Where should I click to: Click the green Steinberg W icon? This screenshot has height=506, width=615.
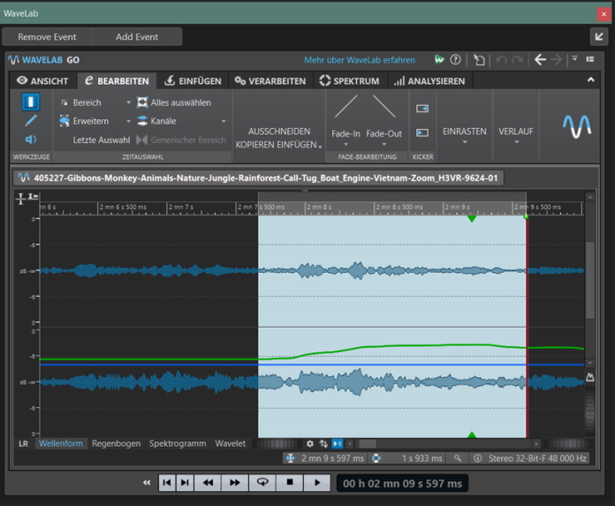[439, 59]
